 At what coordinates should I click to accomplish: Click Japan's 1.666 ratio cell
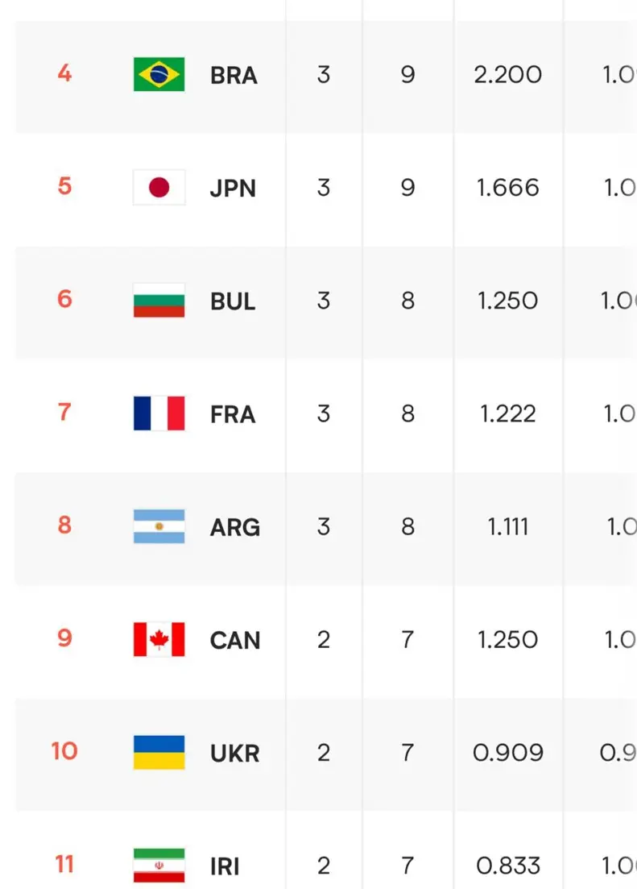point(508,188)
